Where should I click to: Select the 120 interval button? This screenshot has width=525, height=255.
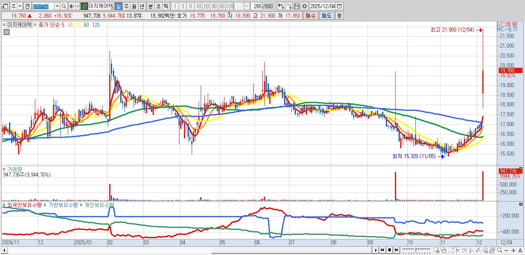[x=229, y=6]
